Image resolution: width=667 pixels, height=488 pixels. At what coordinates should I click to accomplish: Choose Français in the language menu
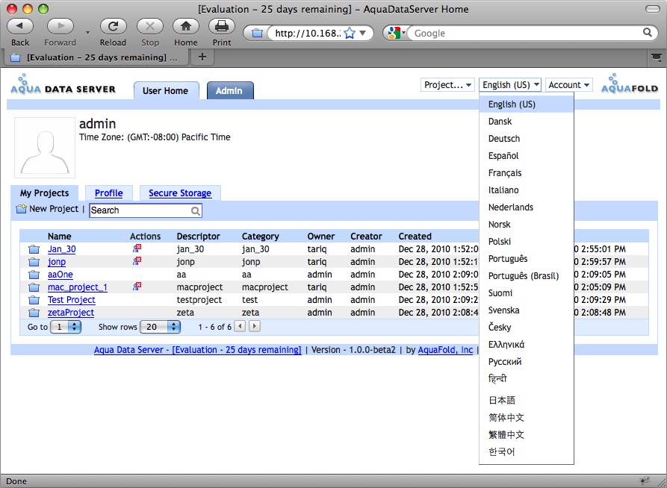[x=505, y=173]
